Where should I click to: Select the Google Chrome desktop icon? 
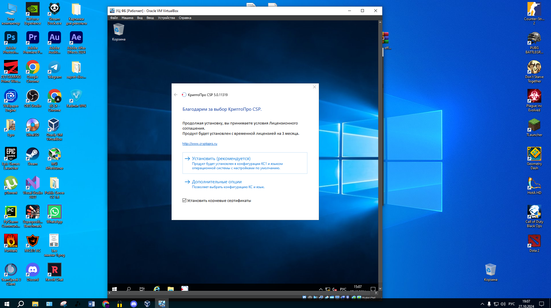(33, 71)
